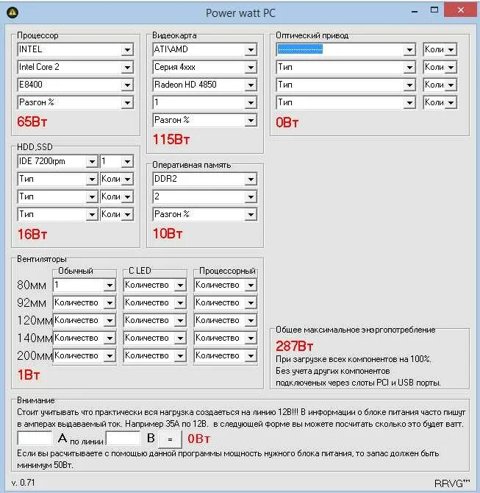Open the highlighted first optical drive type dropdown
Image resolution: width=480 pixels, height=493 pixels.
pyautogui.click(x=346, y=49)
